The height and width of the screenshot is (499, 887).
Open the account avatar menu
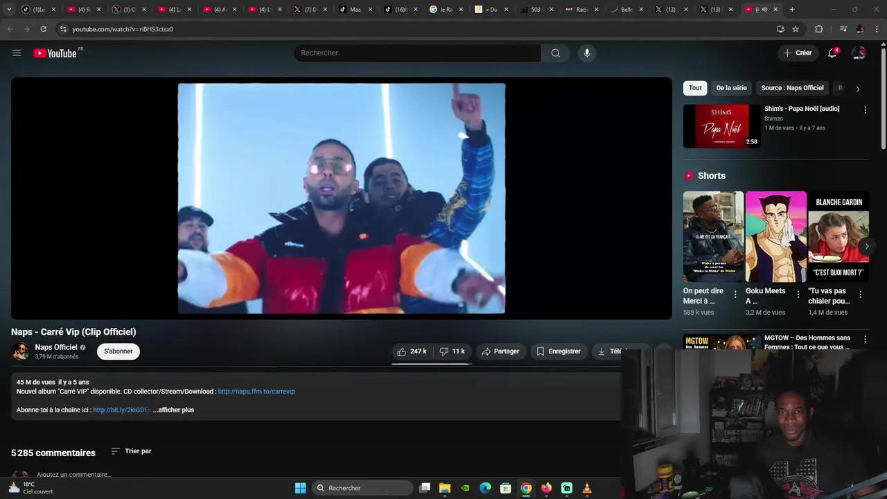[859, 53]
